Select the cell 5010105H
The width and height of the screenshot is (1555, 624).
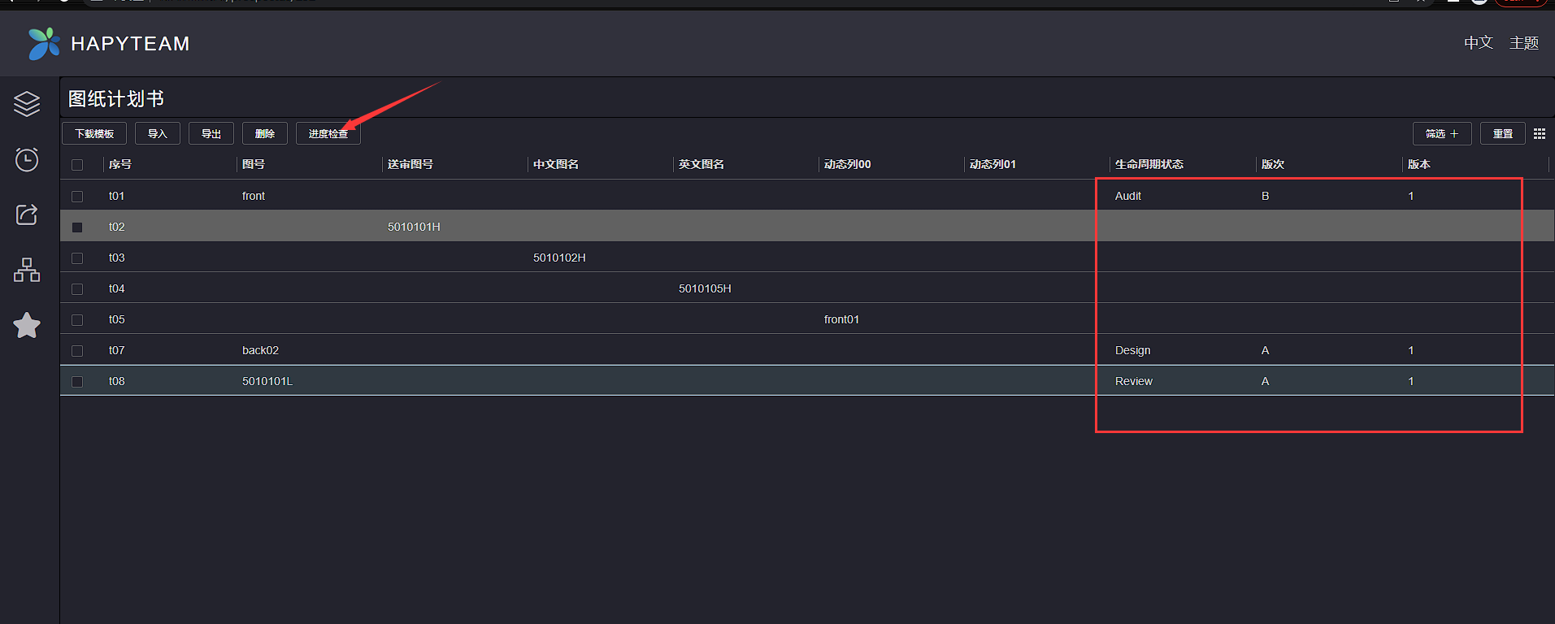pos(705,288)
